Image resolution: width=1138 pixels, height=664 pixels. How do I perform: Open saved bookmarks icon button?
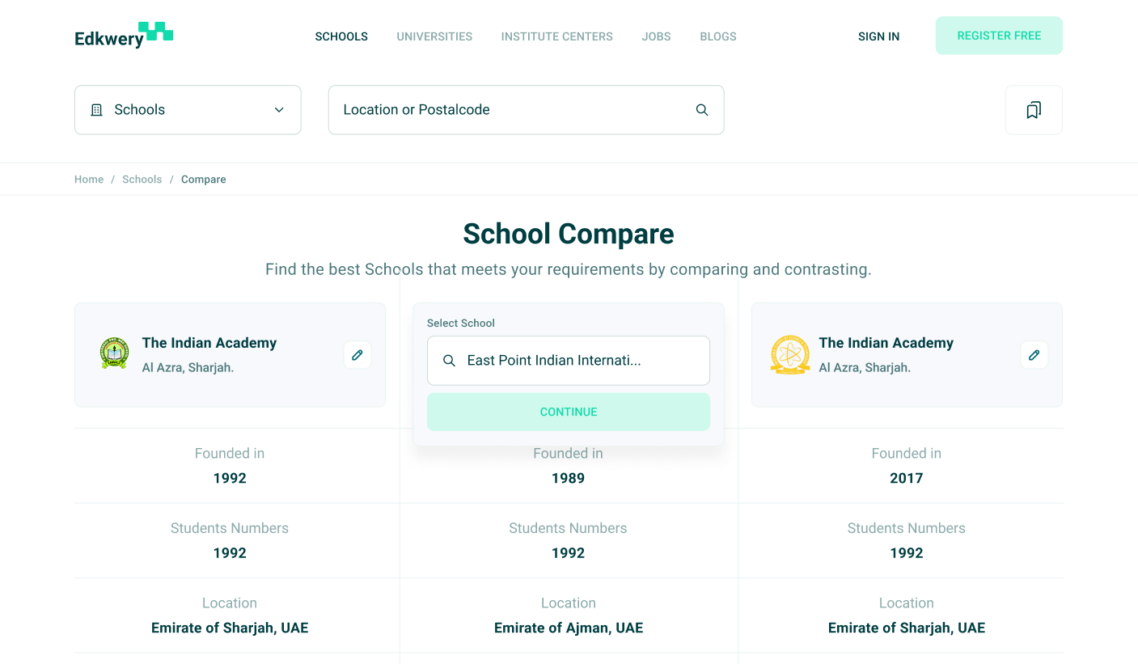[x=1033, y=110]
